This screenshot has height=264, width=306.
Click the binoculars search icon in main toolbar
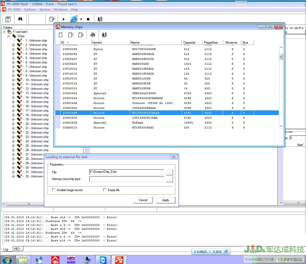tap(20, 19)
